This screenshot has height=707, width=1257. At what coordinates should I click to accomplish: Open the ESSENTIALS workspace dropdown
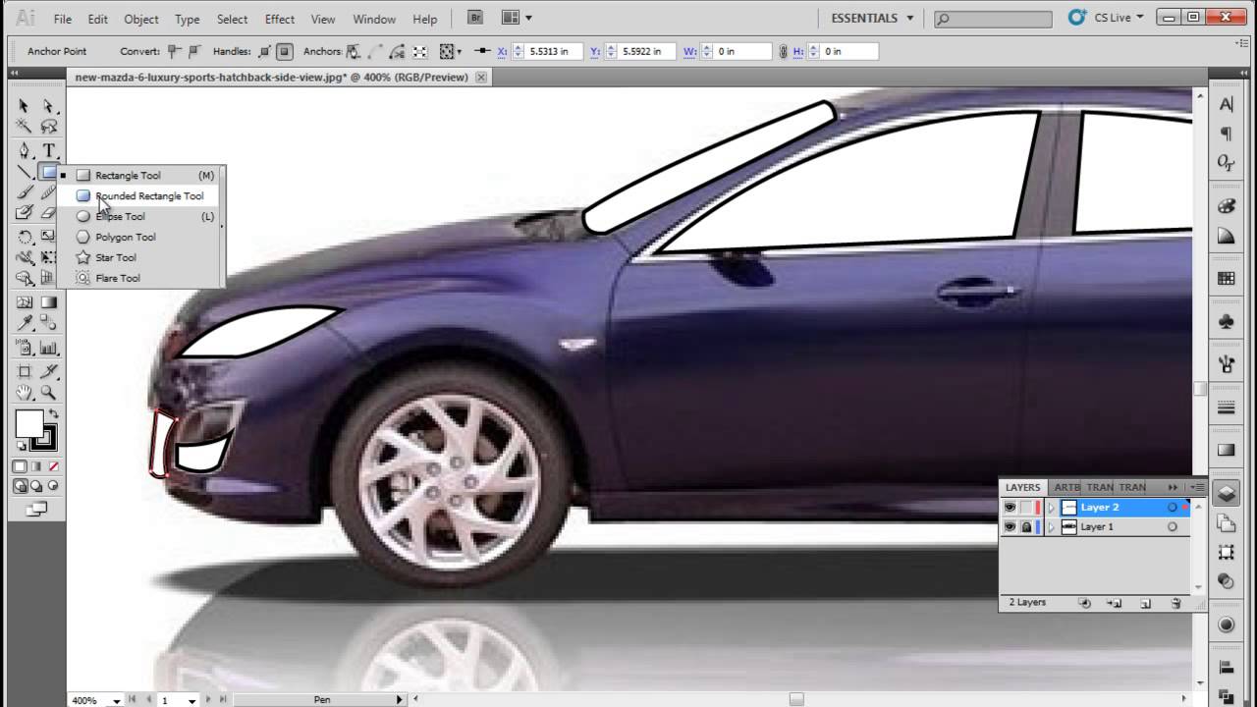click(x=869, y=18)
